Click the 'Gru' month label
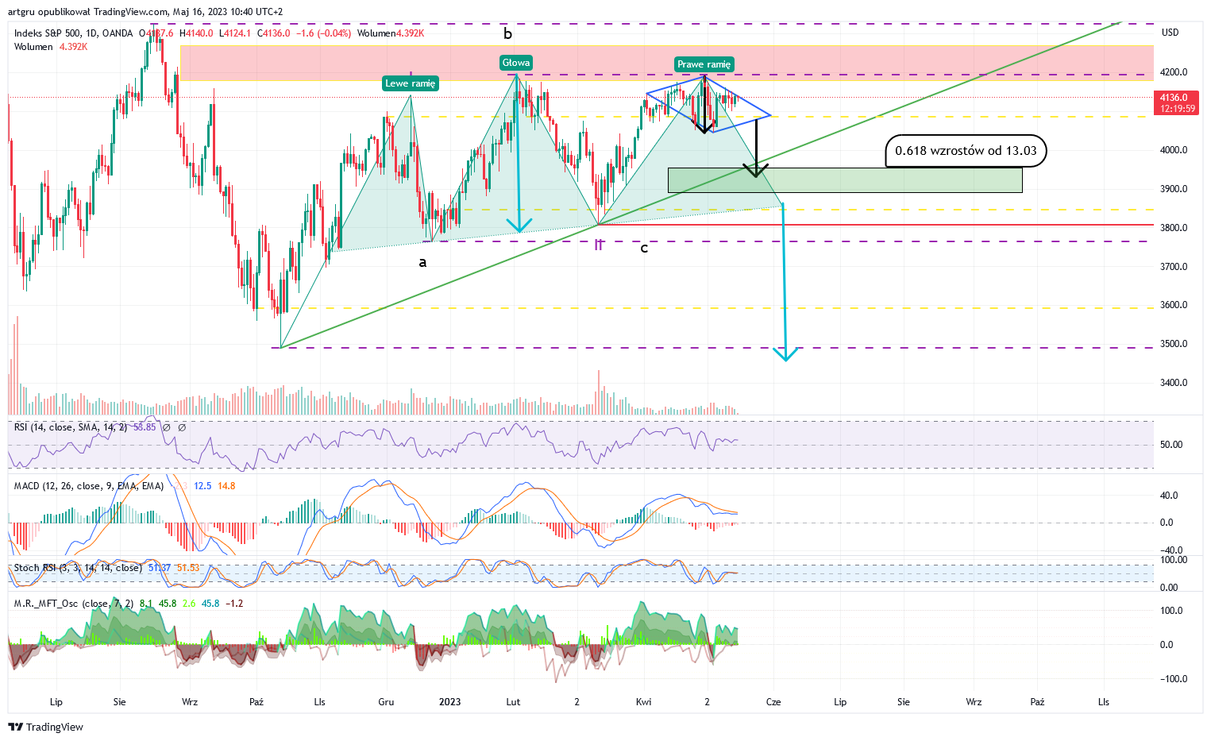 tap(387, 702)
